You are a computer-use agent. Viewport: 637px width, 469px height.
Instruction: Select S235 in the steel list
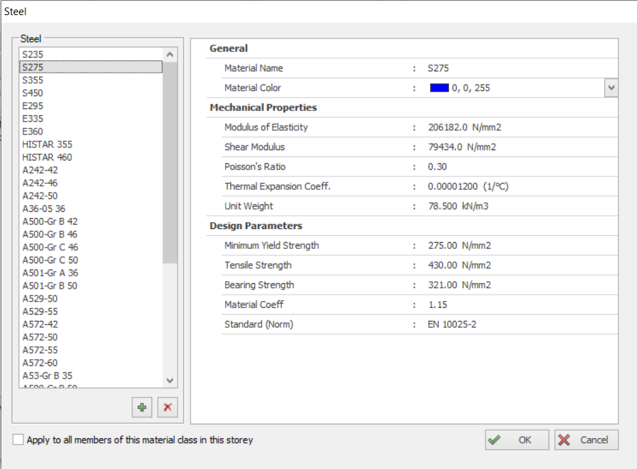pyautogui.click(x=34, y=54)
